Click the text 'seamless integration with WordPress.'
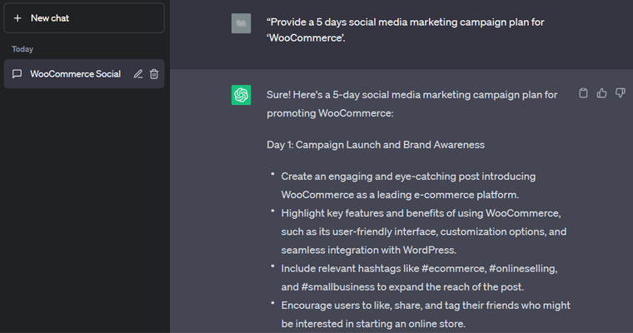Screen dimensions: 633x333 [369, 251]
